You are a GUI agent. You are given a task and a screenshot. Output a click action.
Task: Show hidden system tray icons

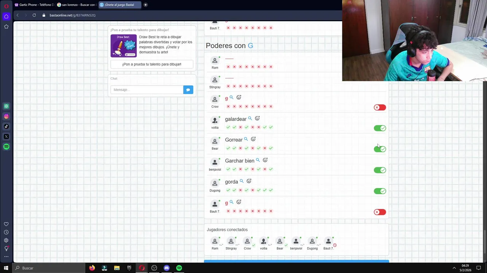click(454, 268)
